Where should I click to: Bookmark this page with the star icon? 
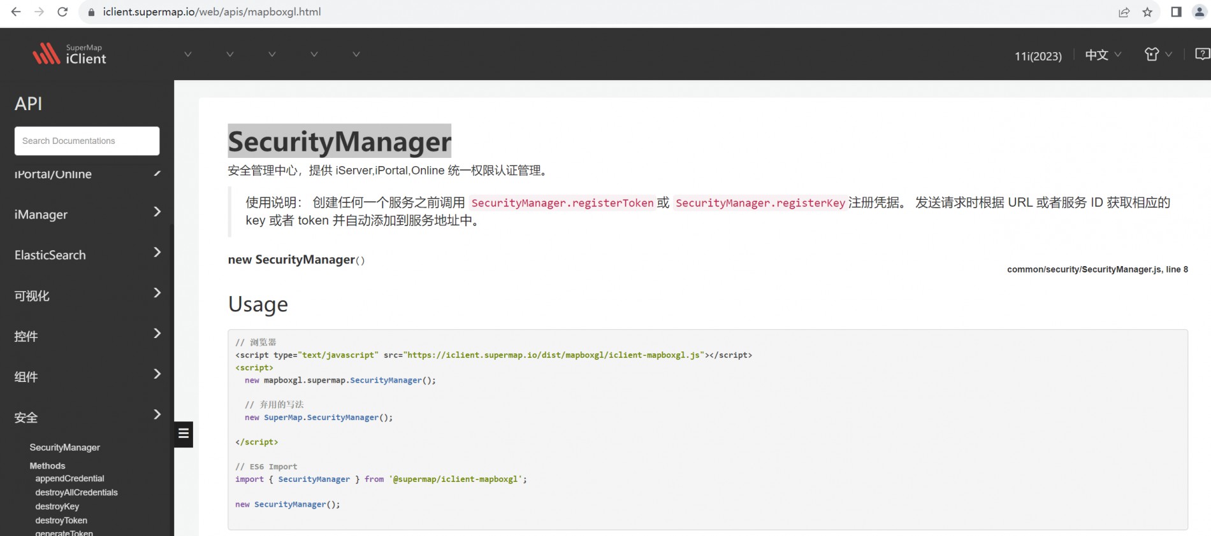click(x=1147, y=12)
